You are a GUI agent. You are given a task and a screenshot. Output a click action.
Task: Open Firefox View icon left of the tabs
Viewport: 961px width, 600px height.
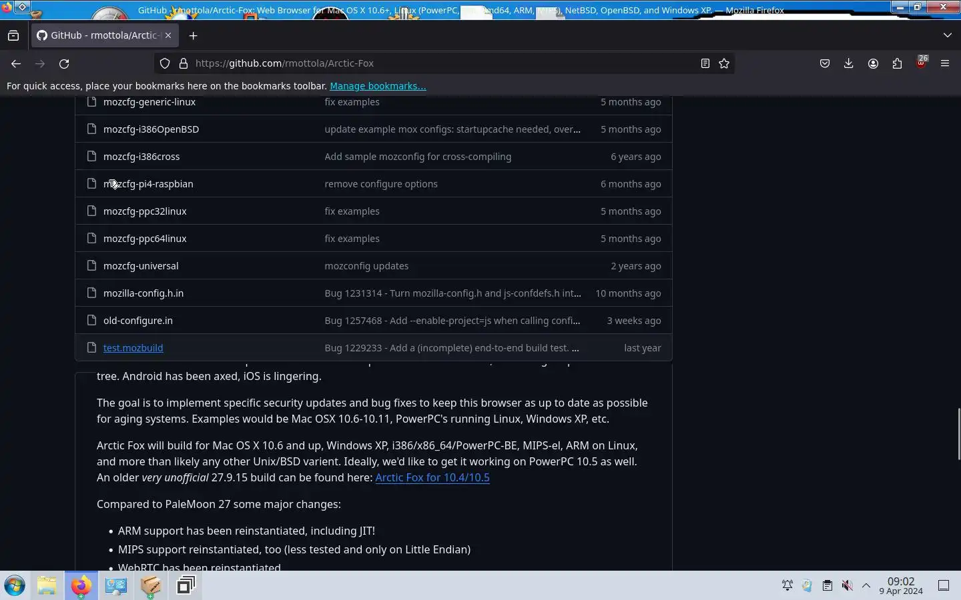tap(13, 35)
